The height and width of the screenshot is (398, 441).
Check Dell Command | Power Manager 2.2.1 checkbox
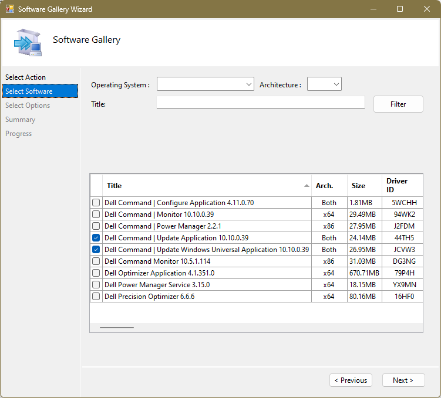96,226
